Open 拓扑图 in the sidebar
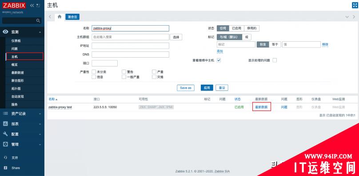The height and width of the screenshot is (176, 359). pos(16,89)
